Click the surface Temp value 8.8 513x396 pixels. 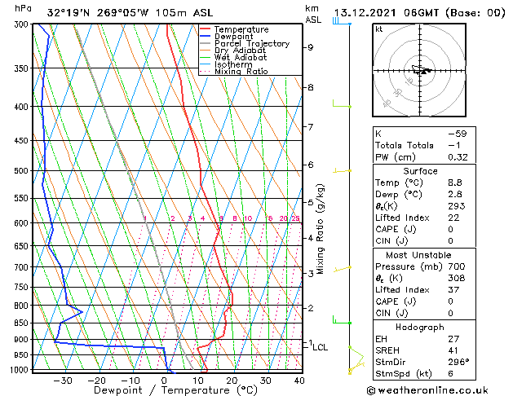point(455,183)
